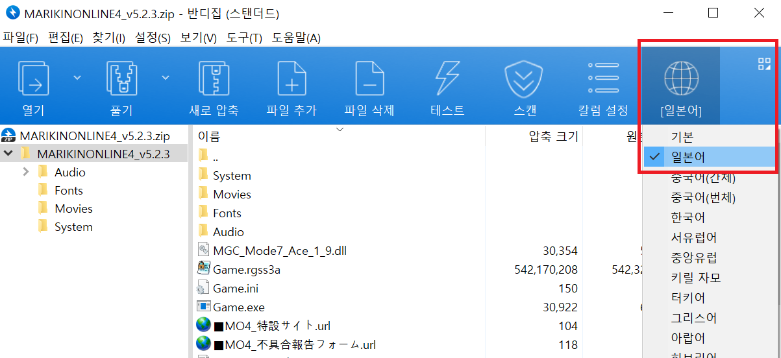Open the 도움말(A) menu

(x=296, y=38)
